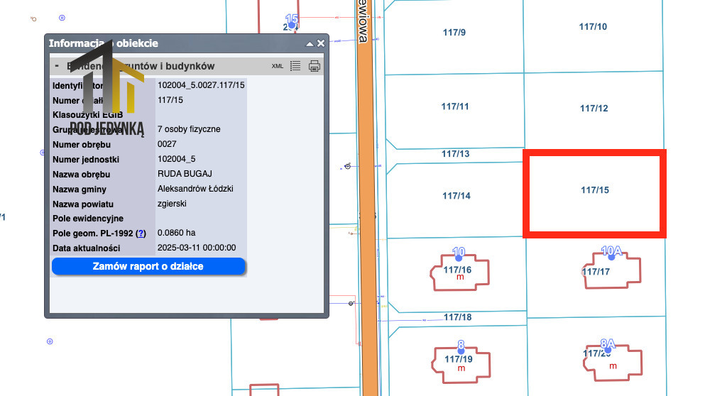Collapse the info window with up arrow
705x396 pixels.
tap(310, 43)
